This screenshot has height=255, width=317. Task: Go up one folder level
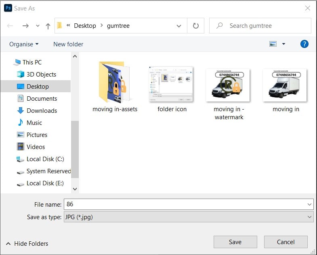(48, 26)
